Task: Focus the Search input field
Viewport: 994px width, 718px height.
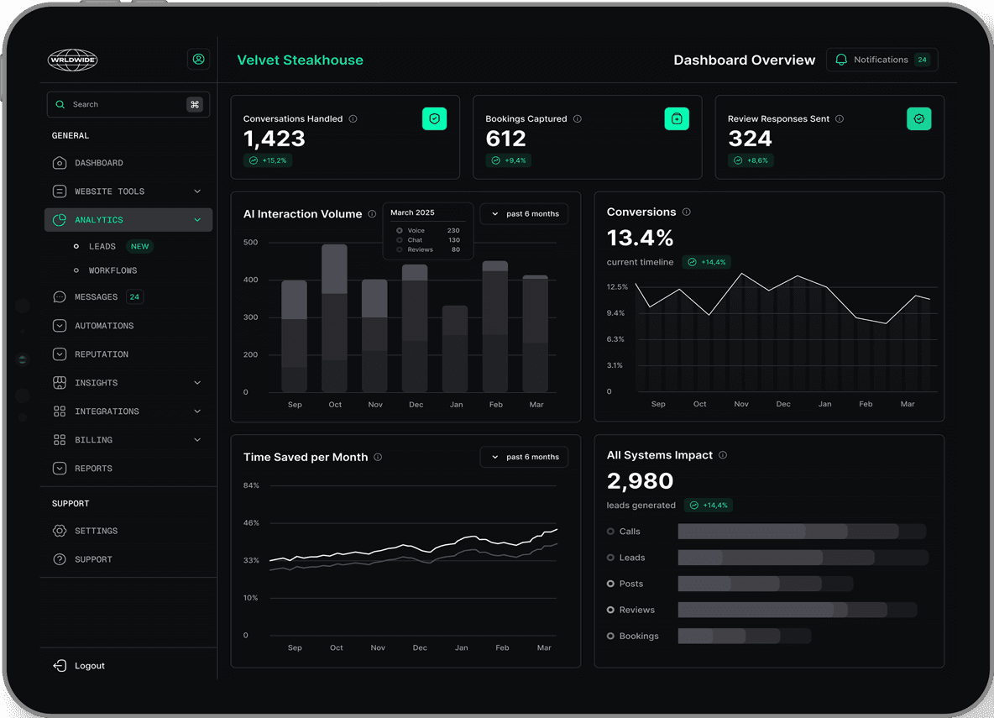Action: (x=128, y=104)
